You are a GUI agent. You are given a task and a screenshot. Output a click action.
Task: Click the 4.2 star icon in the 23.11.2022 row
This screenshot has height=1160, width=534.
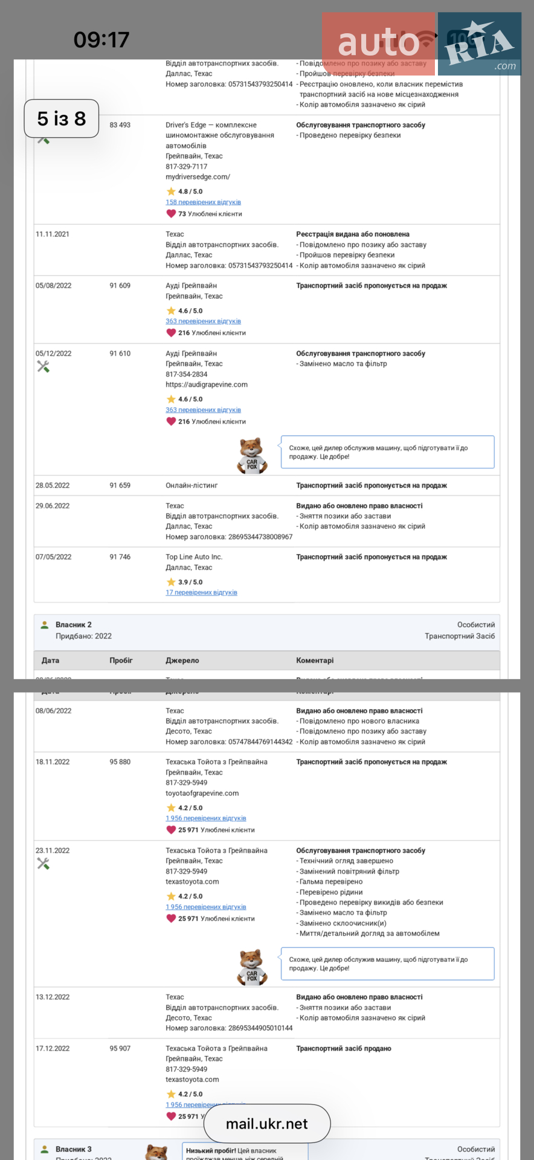click(x=171, y=896)
